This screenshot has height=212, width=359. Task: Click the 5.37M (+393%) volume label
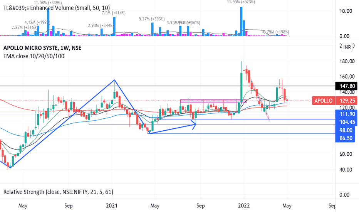(151, 19)
